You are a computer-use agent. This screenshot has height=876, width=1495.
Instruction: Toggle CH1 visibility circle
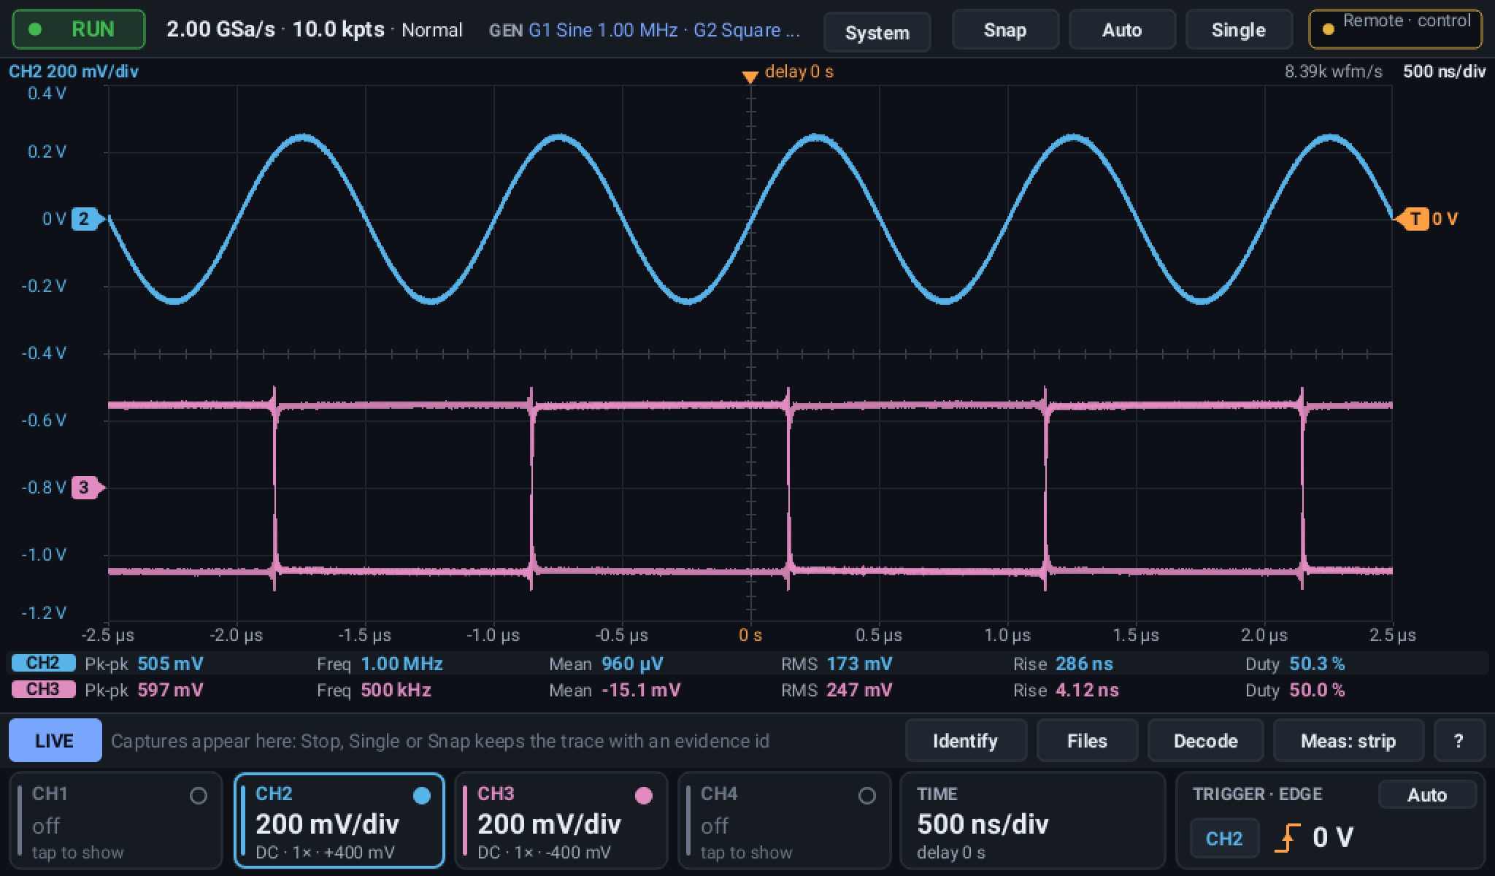198,796
